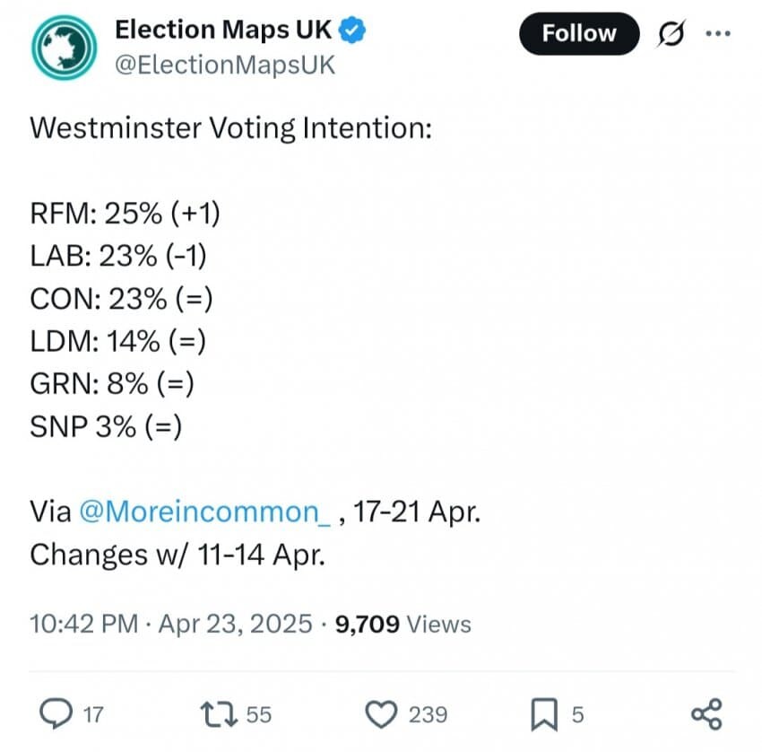
Task: Follow the Election Maps UK account
Action: point(579,33)
